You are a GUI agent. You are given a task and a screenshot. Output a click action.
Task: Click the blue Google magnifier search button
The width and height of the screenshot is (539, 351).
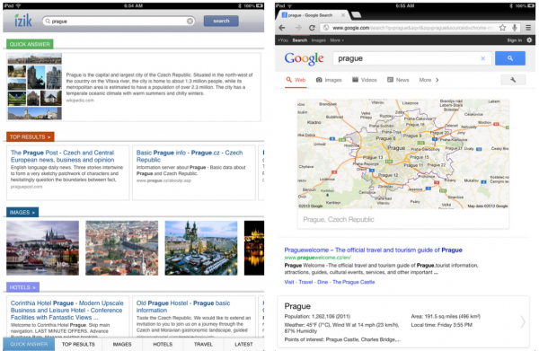click(509, 58)
